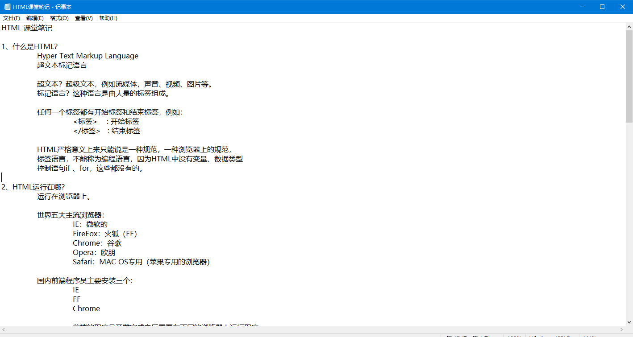Minimize the Notepad window
Image resolution: width=633 pixels, height=337 pixels.
pyautogui.click(x=581, y=7)
